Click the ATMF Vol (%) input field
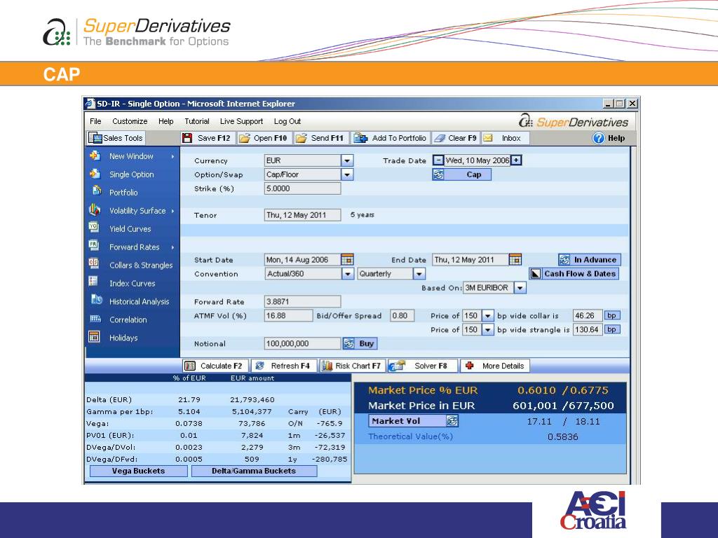The width and height of the screenshot is (718, 538). coord(288,316)
